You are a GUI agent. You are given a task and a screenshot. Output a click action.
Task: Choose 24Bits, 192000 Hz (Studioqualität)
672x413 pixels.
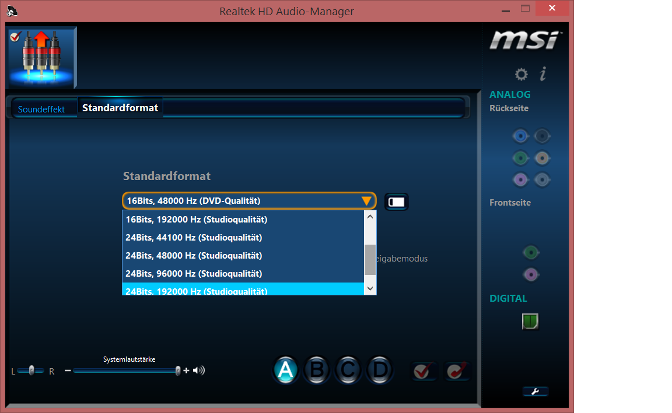pyautogui.click(x=243, y=288)
